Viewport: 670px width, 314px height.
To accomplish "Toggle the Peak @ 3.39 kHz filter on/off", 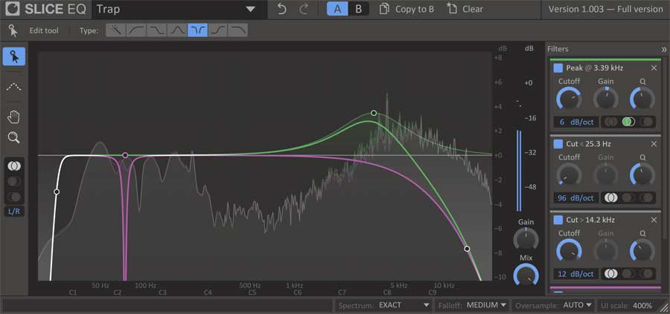I will point(558,68).
